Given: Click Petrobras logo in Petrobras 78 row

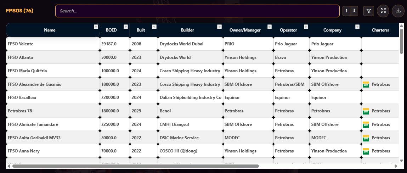Looking at the screenshot, I should 366,111.
